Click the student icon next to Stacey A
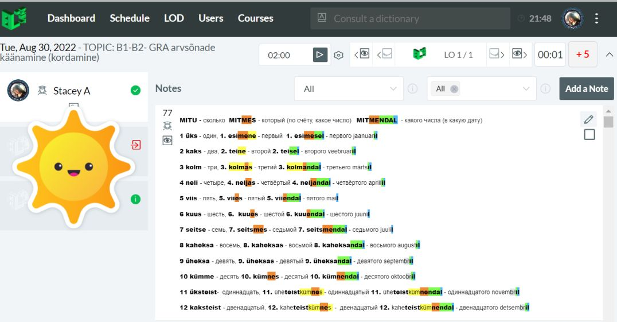 [42, 91]
